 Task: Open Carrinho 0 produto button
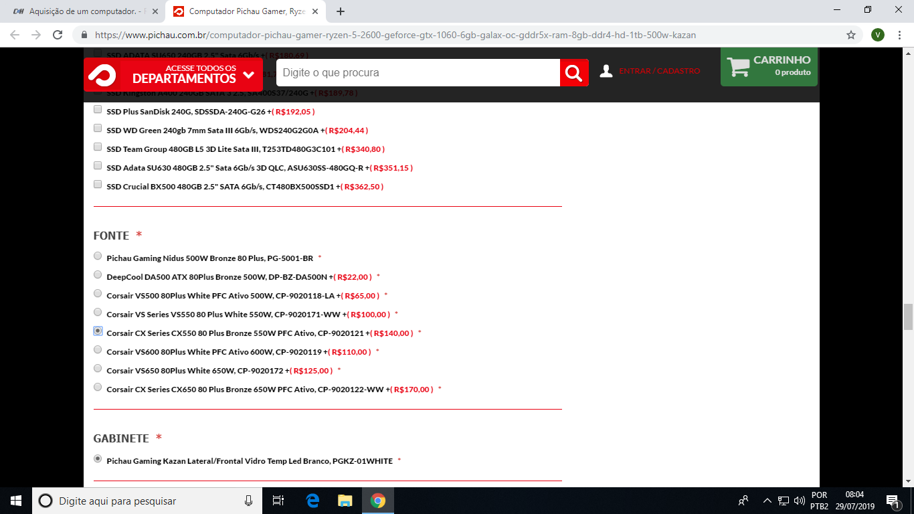click(x=769, y=66)
